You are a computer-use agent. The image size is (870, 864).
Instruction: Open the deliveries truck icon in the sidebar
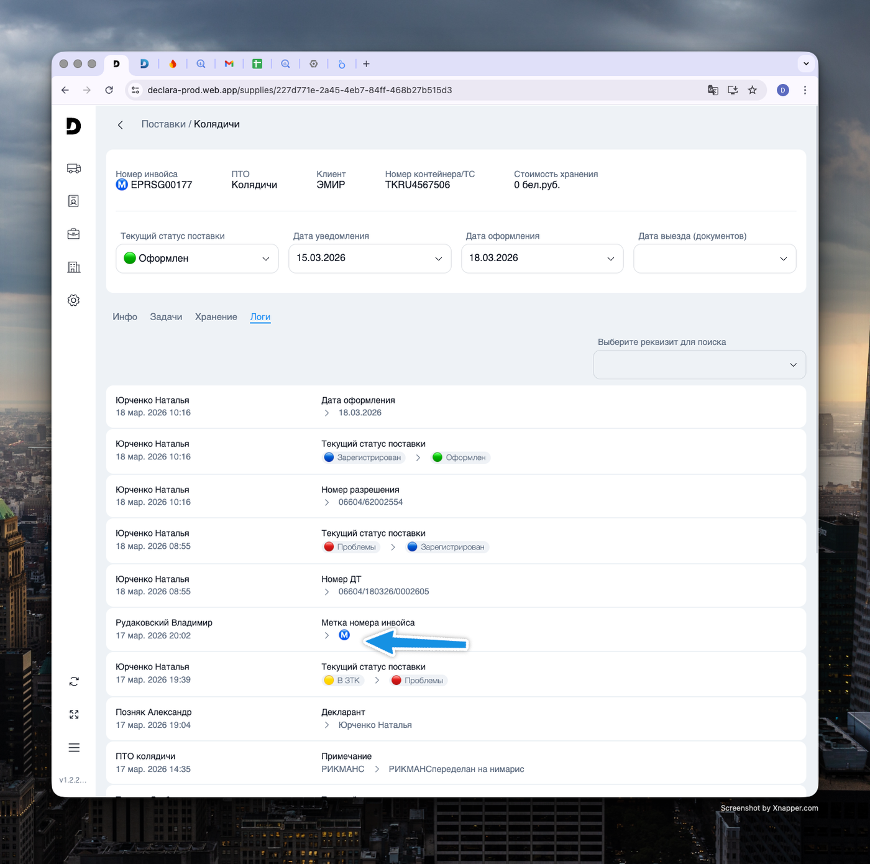tap(74, 168)
